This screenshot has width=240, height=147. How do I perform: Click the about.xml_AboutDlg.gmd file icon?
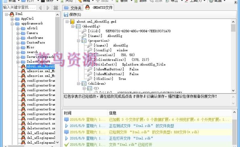[x=73, y=22]
